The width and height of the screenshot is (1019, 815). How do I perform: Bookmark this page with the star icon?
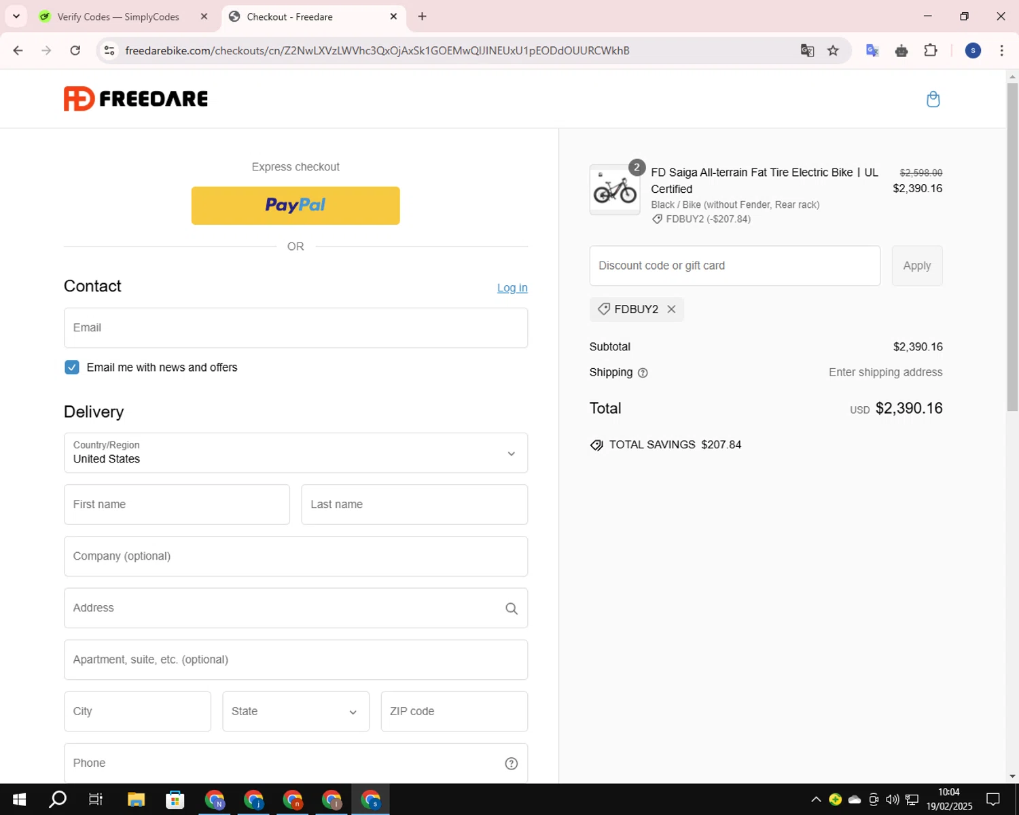[x=833, y=50]
